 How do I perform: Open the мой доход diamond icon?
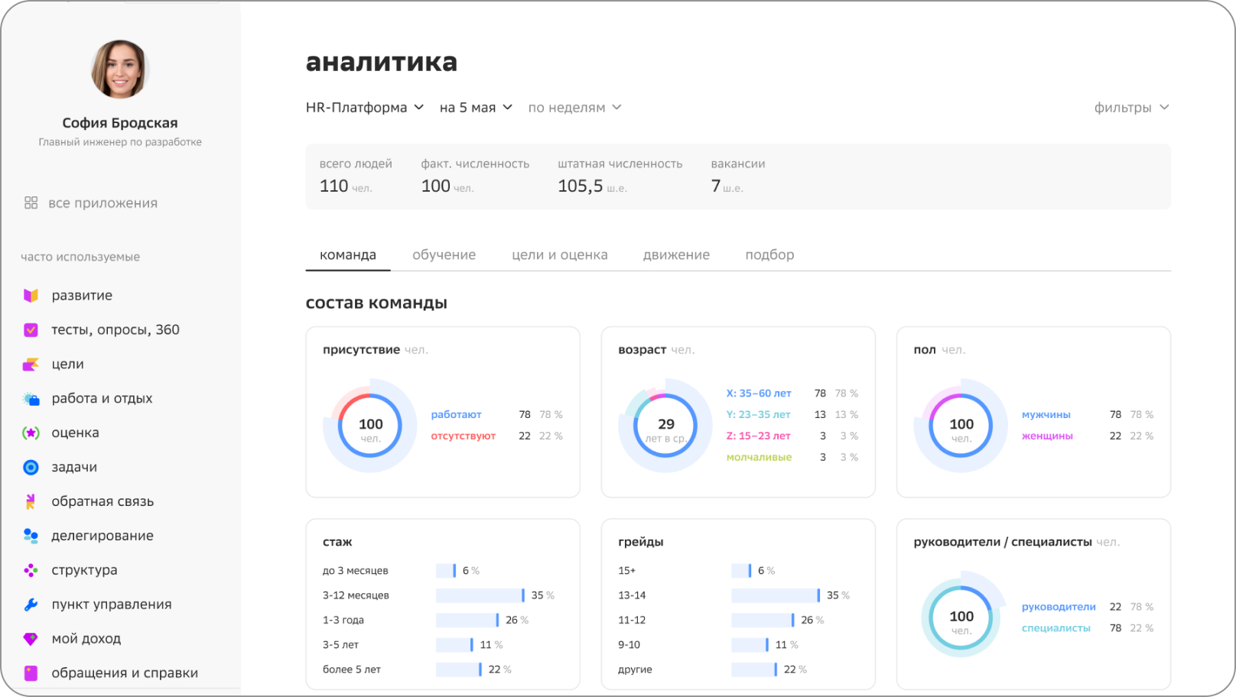[x=31, y=639]
